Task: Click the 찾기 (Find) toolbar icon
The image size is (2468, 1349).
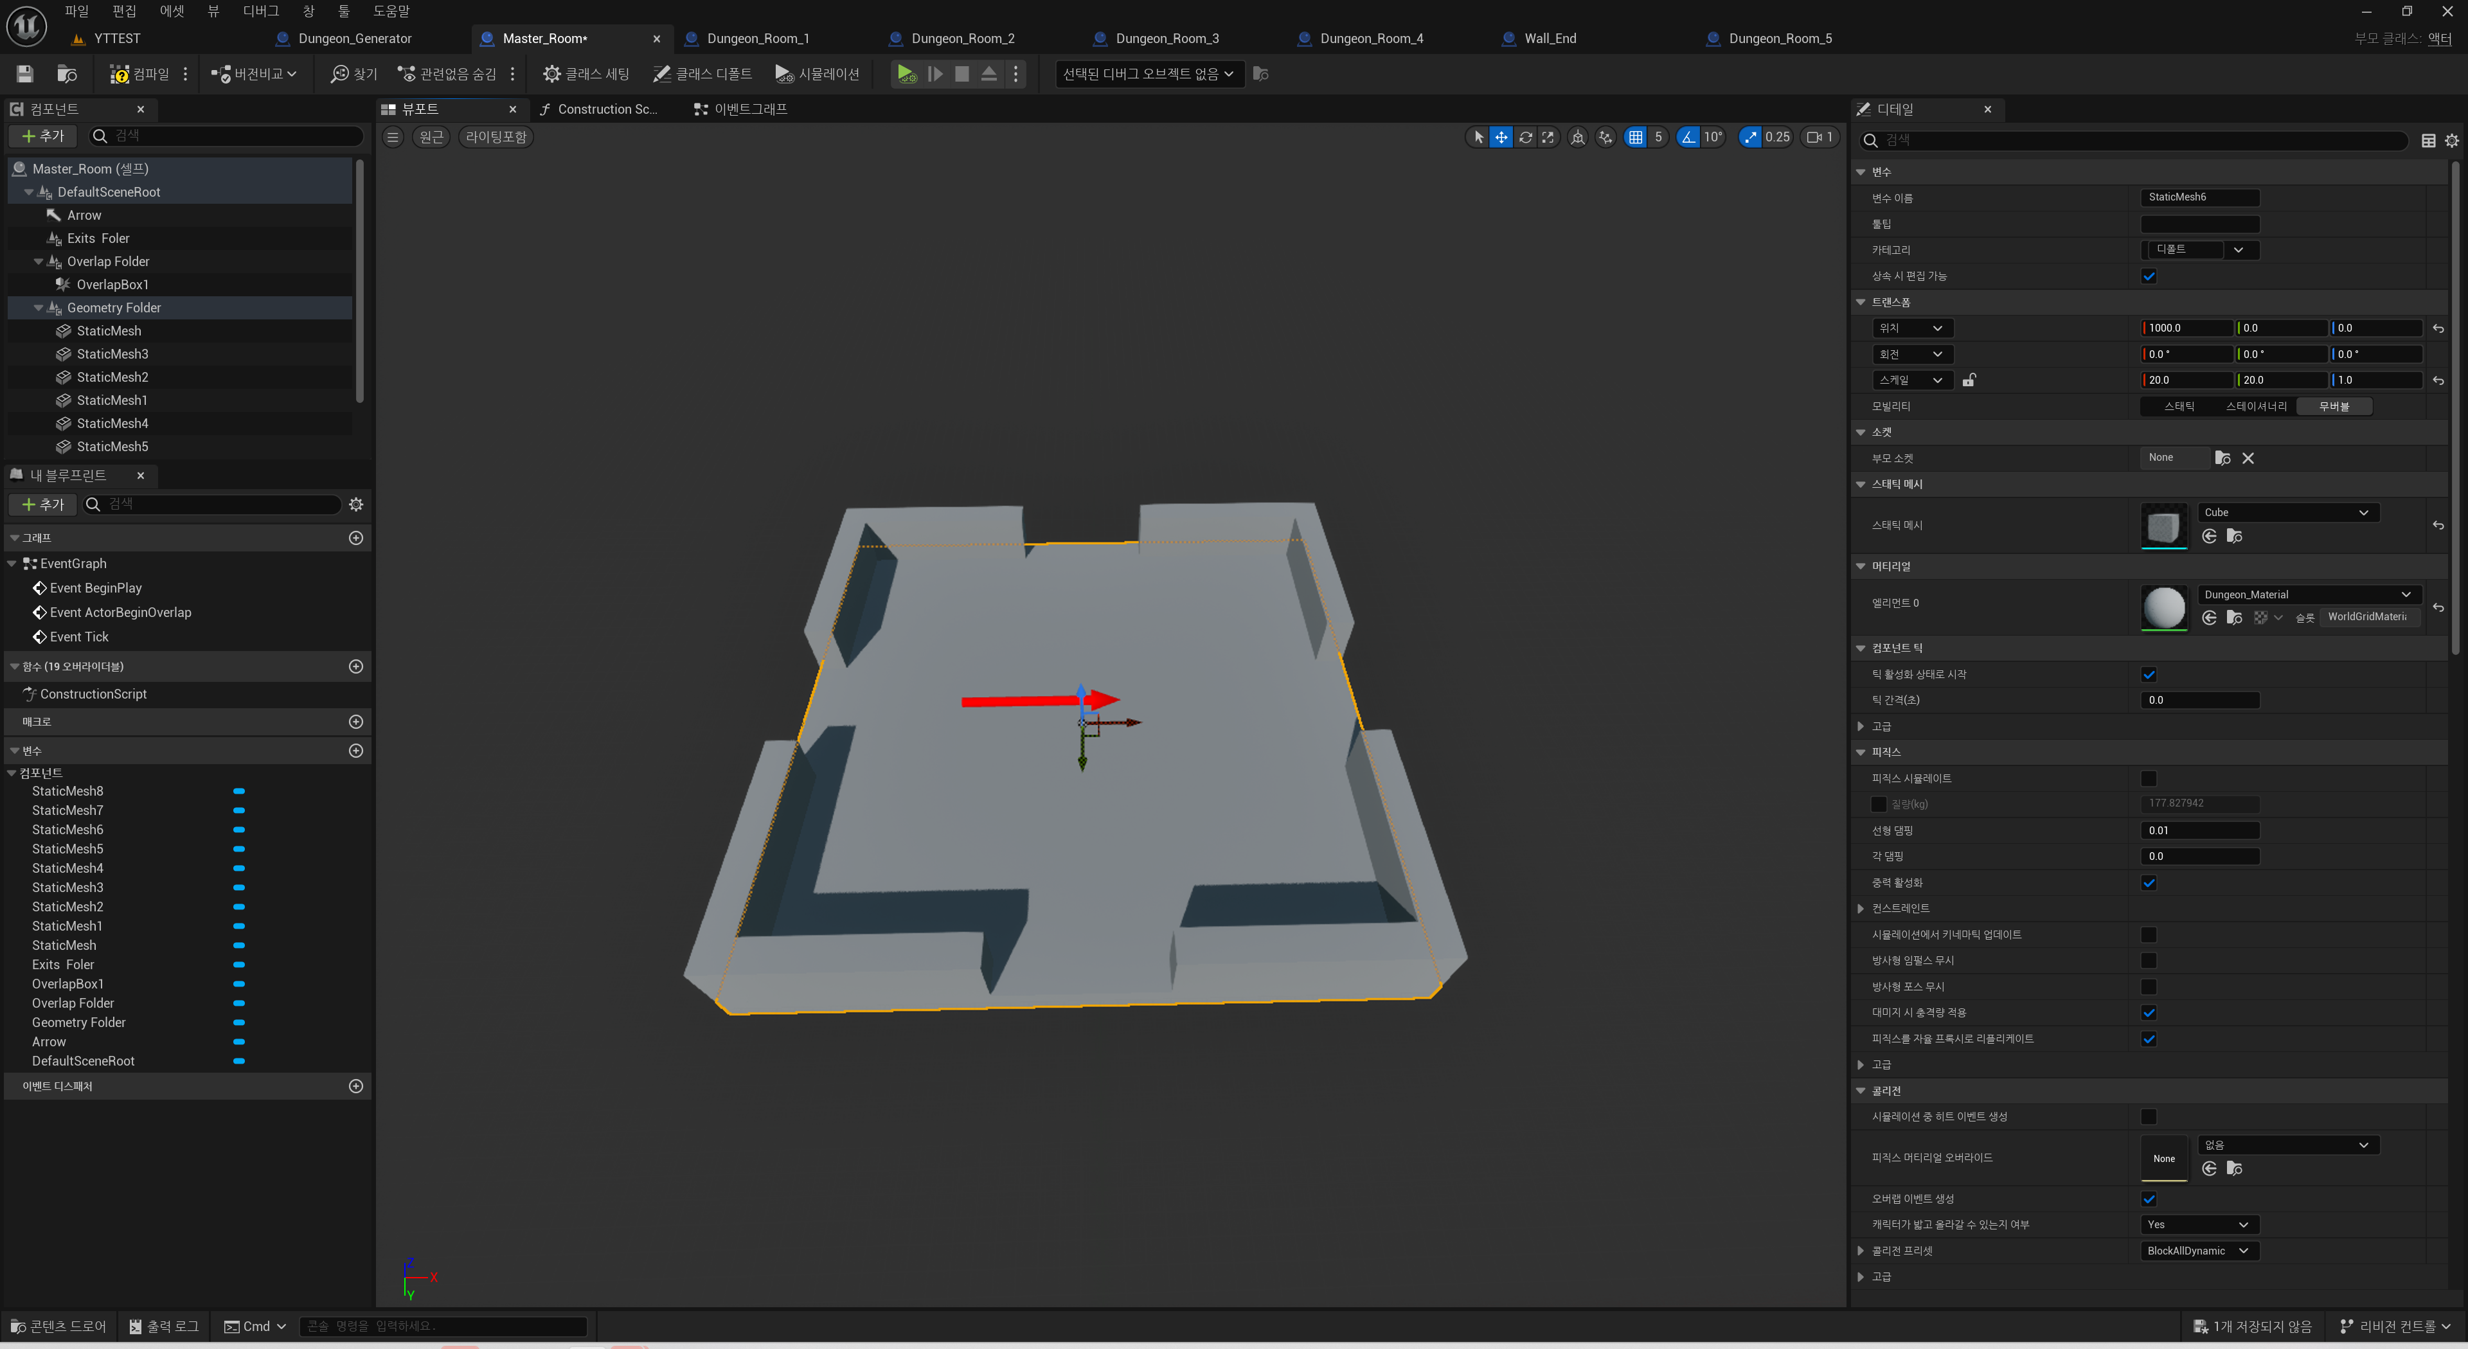Action: 353,74
